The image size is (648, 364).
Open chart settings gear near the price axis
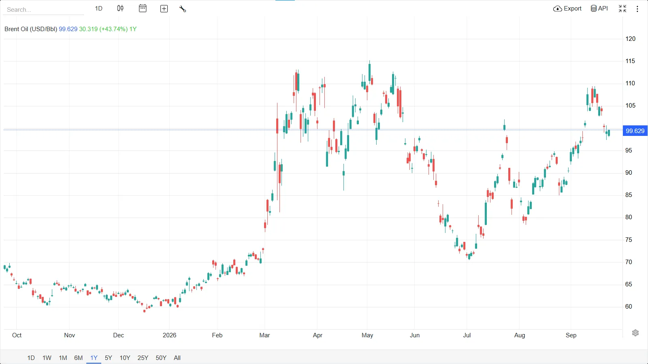tap(635, 333)
